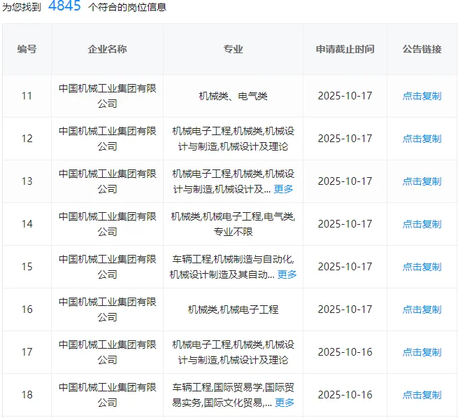Viewport: 458px width, 418px height.
Task: Click deadline 2025-10-16 in row 18
Action: pyautogui.click(x=345, y=395)
